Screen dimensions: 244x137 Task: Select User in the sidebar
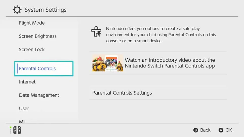point(24,108)
